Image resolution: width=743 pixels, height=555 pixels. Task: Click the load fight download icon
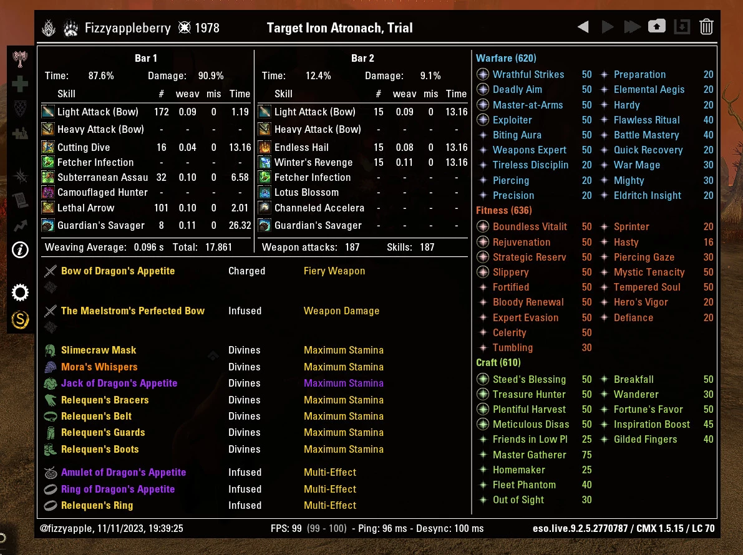coord(682,27)
